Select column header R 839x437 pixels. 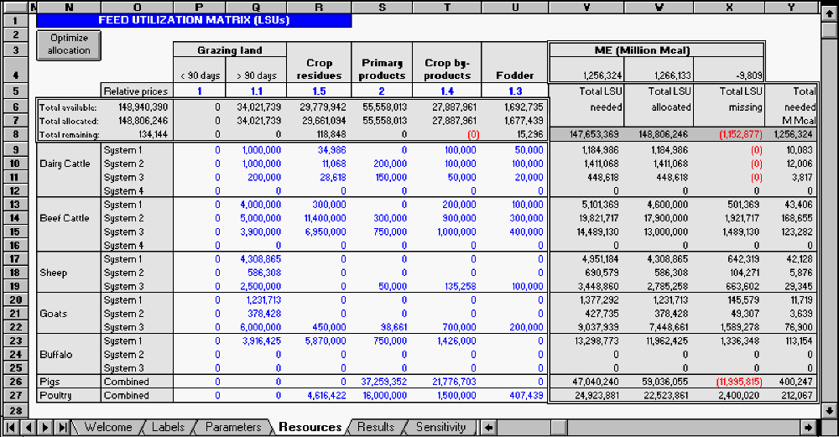click(x=318, y=7)
